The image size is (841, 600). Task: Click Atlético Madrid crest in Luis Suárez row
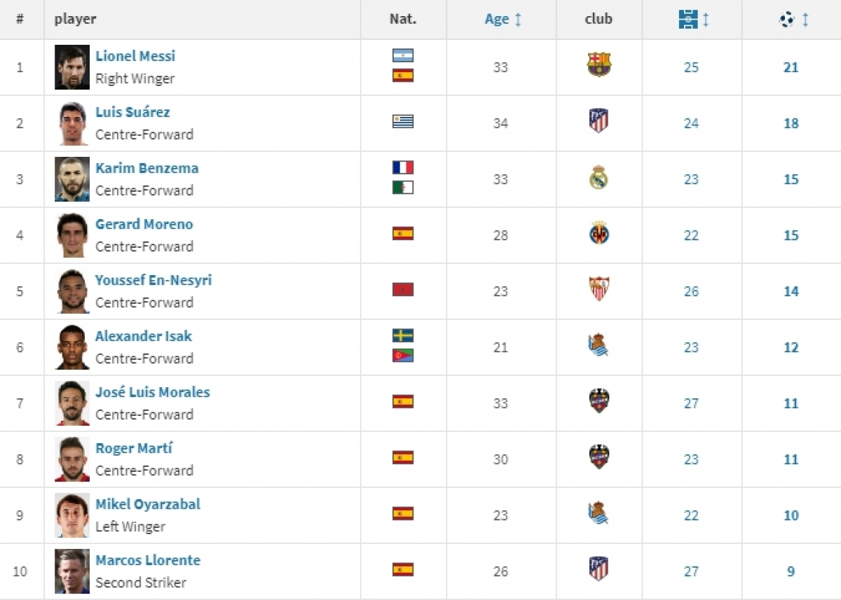click(x=599, y=121)
